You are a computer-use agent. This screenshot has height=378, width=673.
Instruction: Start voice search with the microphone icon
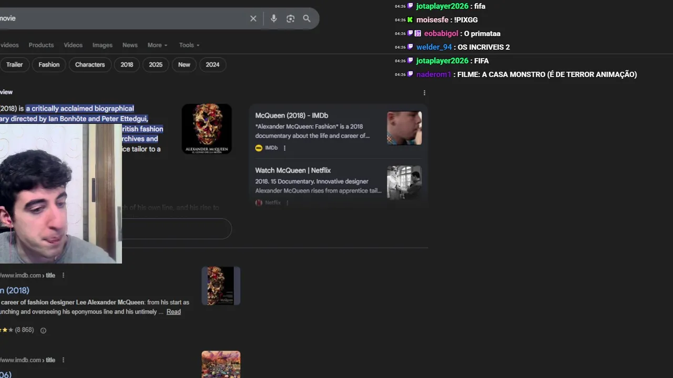[x=273, y=18]
